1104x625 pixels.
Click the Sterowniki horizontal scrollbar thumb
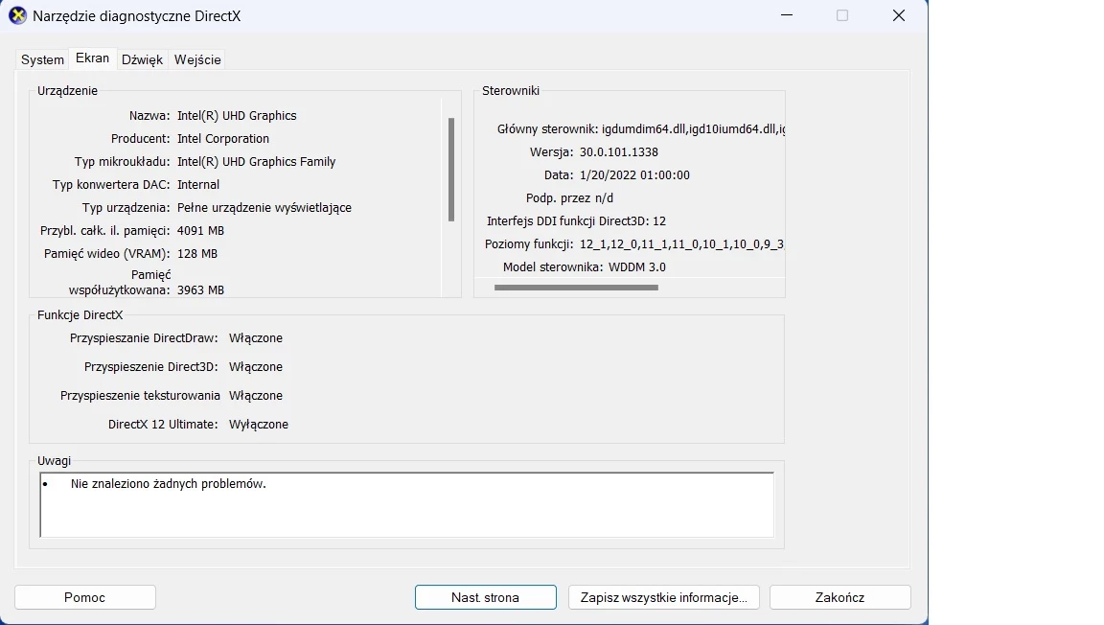(x=577, y=288)
